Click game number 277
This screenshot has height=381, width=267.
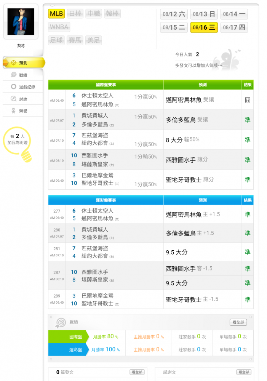[x=57, y=211]
